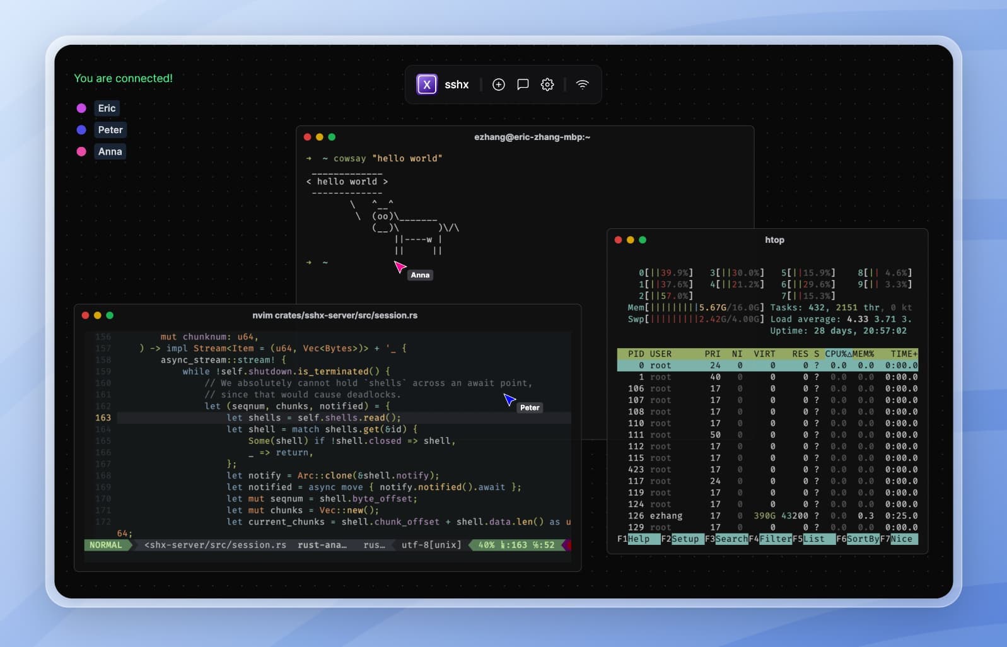This screenshot has height=647, width=1007.
Task: Sort htop by TIME+ column header
Action: pyautogui.click(x=904, y=354)
